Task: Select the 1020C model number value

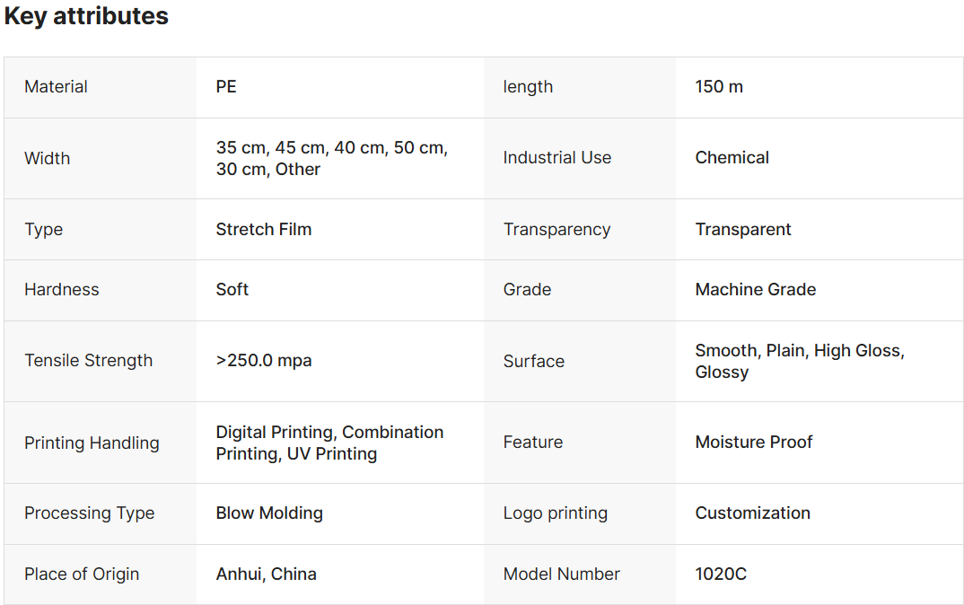Action: pyautogui.click(x=721, y=574)
